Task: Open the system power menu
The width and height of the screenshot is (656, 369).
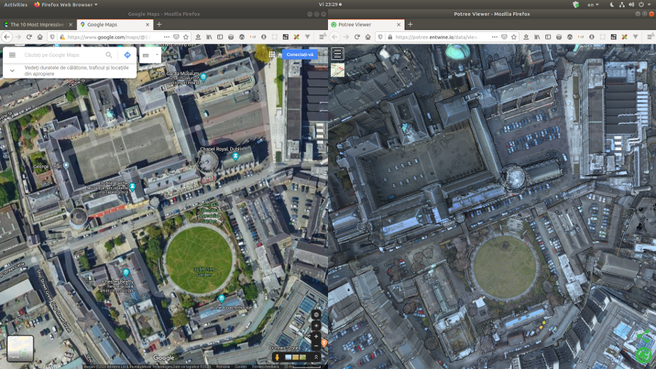Action: (644, 4)
